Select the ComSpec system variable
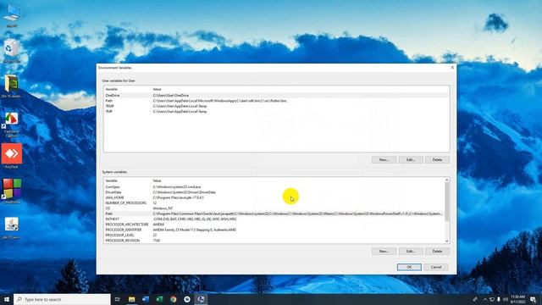The image size is (542, 305). point(274,186)
